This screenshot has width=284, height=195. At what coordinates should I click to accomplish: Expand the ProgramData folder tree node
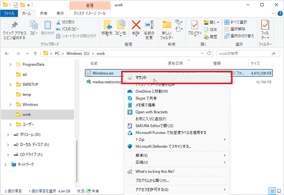(x=11, y=64)
